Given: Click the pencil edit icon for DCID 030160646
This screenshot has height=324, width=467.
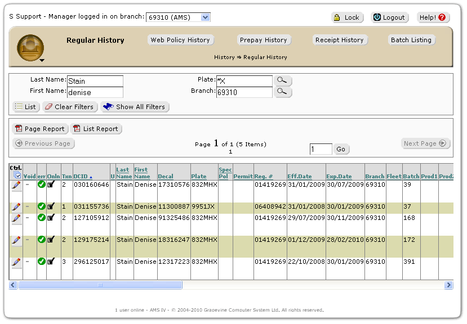Looking at the screenshot, I should 16,185.
